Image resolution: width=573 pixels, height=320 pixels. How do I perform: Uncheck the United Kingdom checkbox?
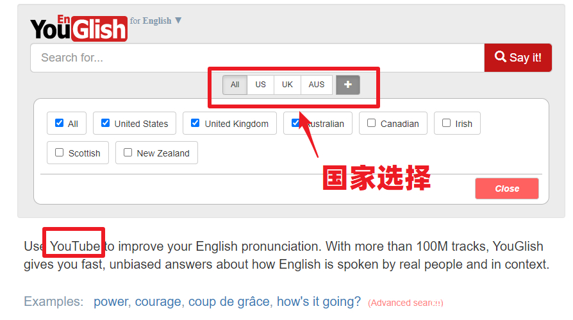pos(195,123)
